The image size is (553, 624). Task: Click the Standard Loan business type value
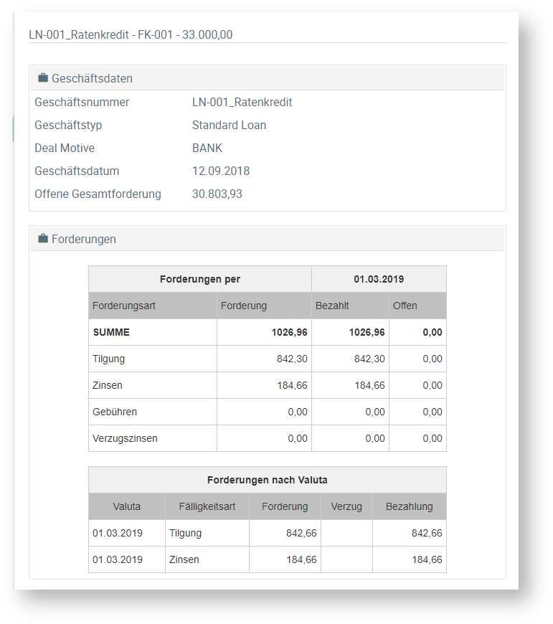229,126
